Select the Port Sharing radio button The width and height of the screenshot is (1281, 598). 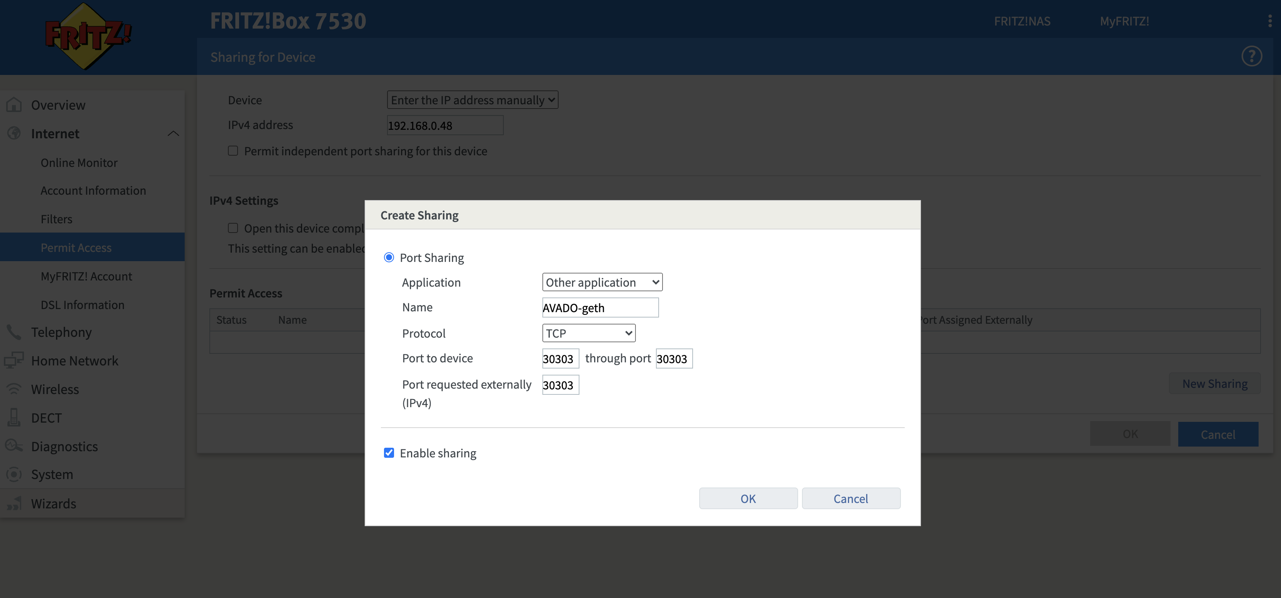389,258
